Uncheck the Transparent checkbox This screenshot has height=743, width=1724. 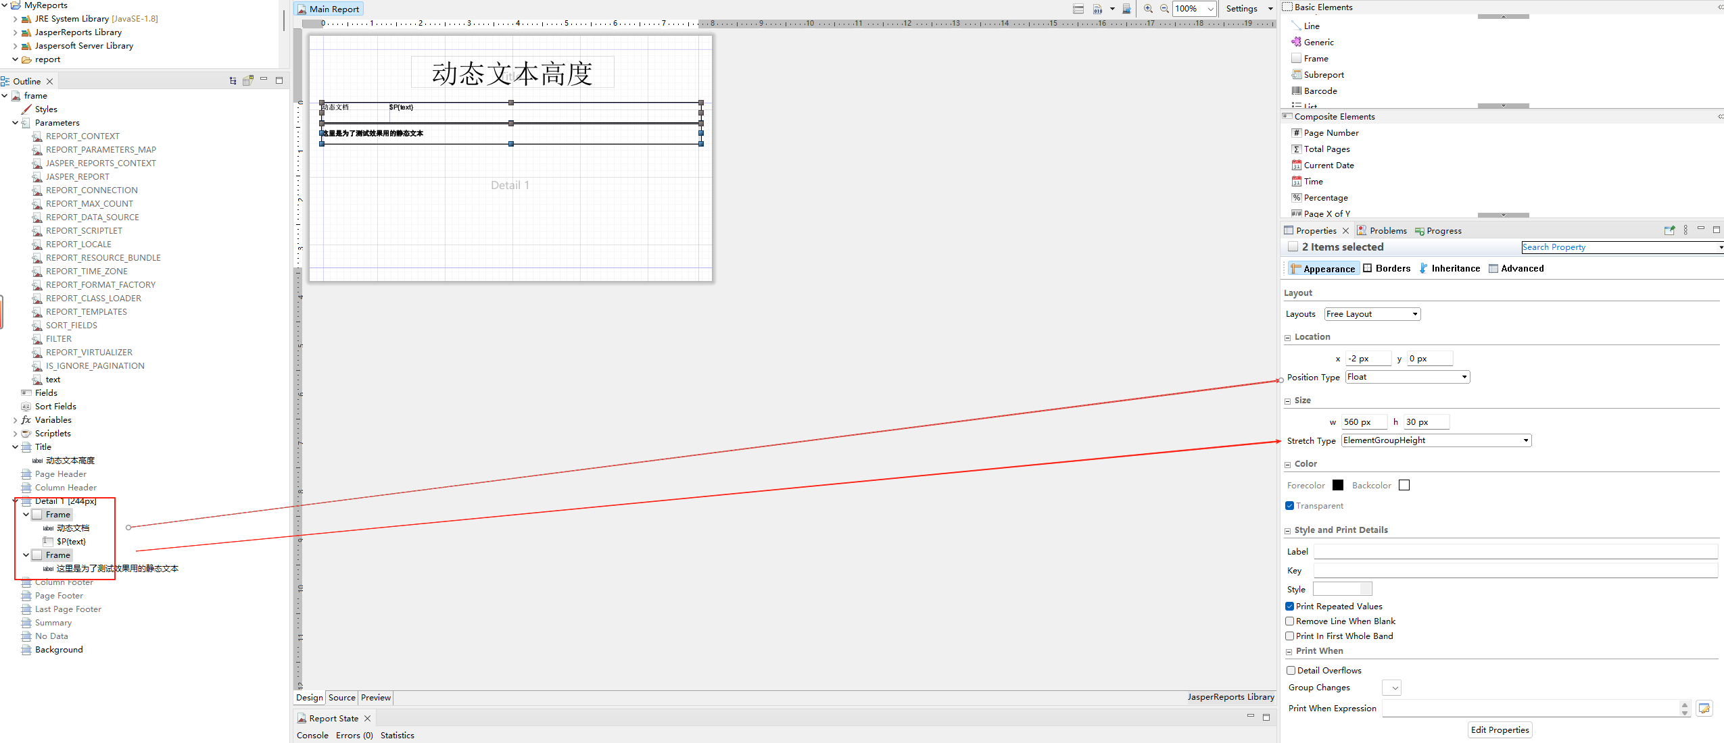(1290, 506)
